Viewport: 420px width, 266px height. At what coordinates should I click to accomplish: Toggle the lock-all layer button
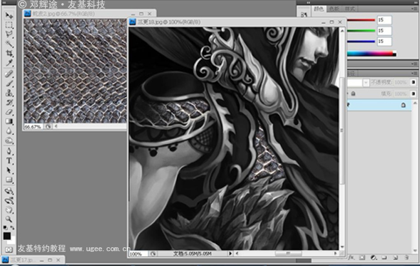353,94
